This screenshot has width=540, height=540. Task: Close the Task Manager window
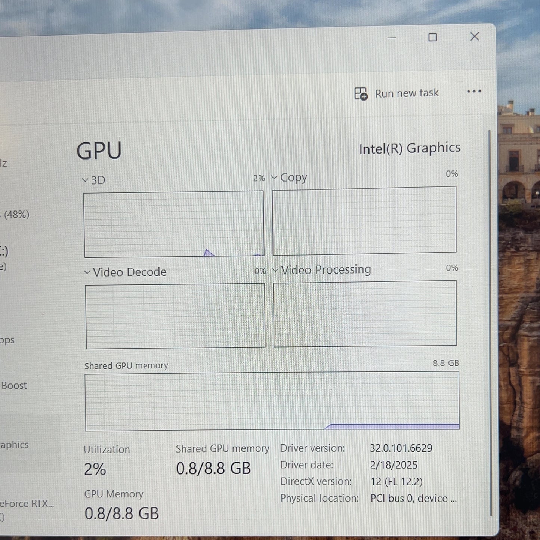475,36
